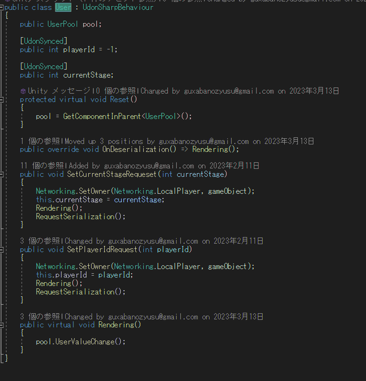366x381 pixels.
Task: Select highlighted User class name
Action: [63, 7]
